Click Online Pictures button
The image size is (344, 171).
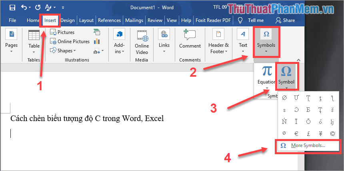coord(70,42)
